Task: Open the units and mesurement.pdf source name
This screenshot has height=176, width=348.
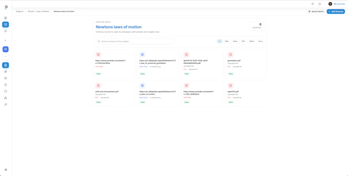Action: 107,92
